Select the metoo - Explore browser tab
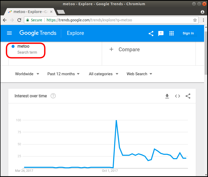This screenshot has height=177, width=208. (x=29, y=12)
